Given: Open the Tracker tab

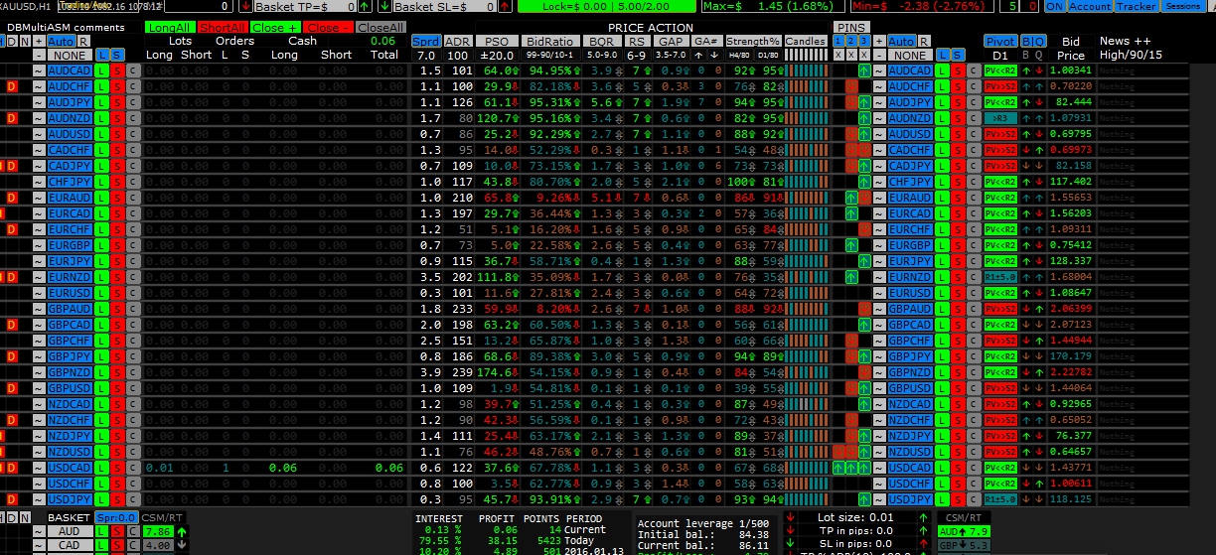Looking at the screenshot, I should coord(1136,6).
